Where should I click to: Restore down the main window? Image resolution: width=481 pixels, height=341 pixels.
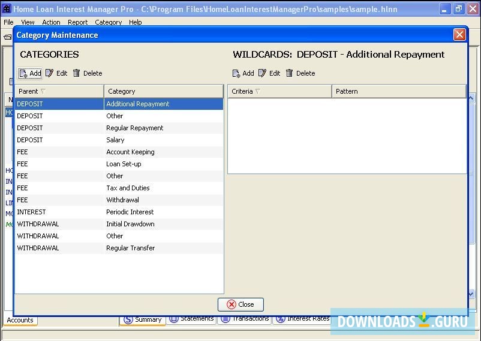coord(459,9)
